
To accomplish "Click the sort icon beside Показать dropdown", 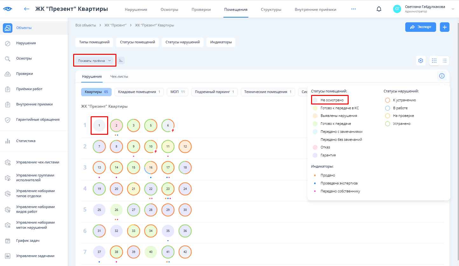I will pyautogui.click(x=121, y=60).
